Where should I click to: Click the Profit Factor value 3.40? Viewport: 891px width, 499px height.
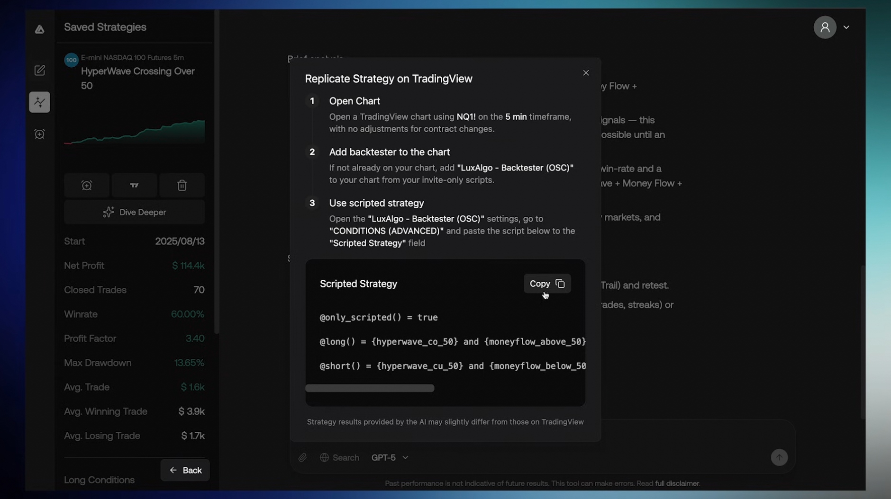pos(195,339)
